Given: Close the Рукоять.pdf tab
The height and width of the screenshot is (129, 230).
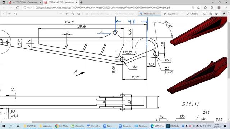Looking at the screenshot, I should (76, 3).
